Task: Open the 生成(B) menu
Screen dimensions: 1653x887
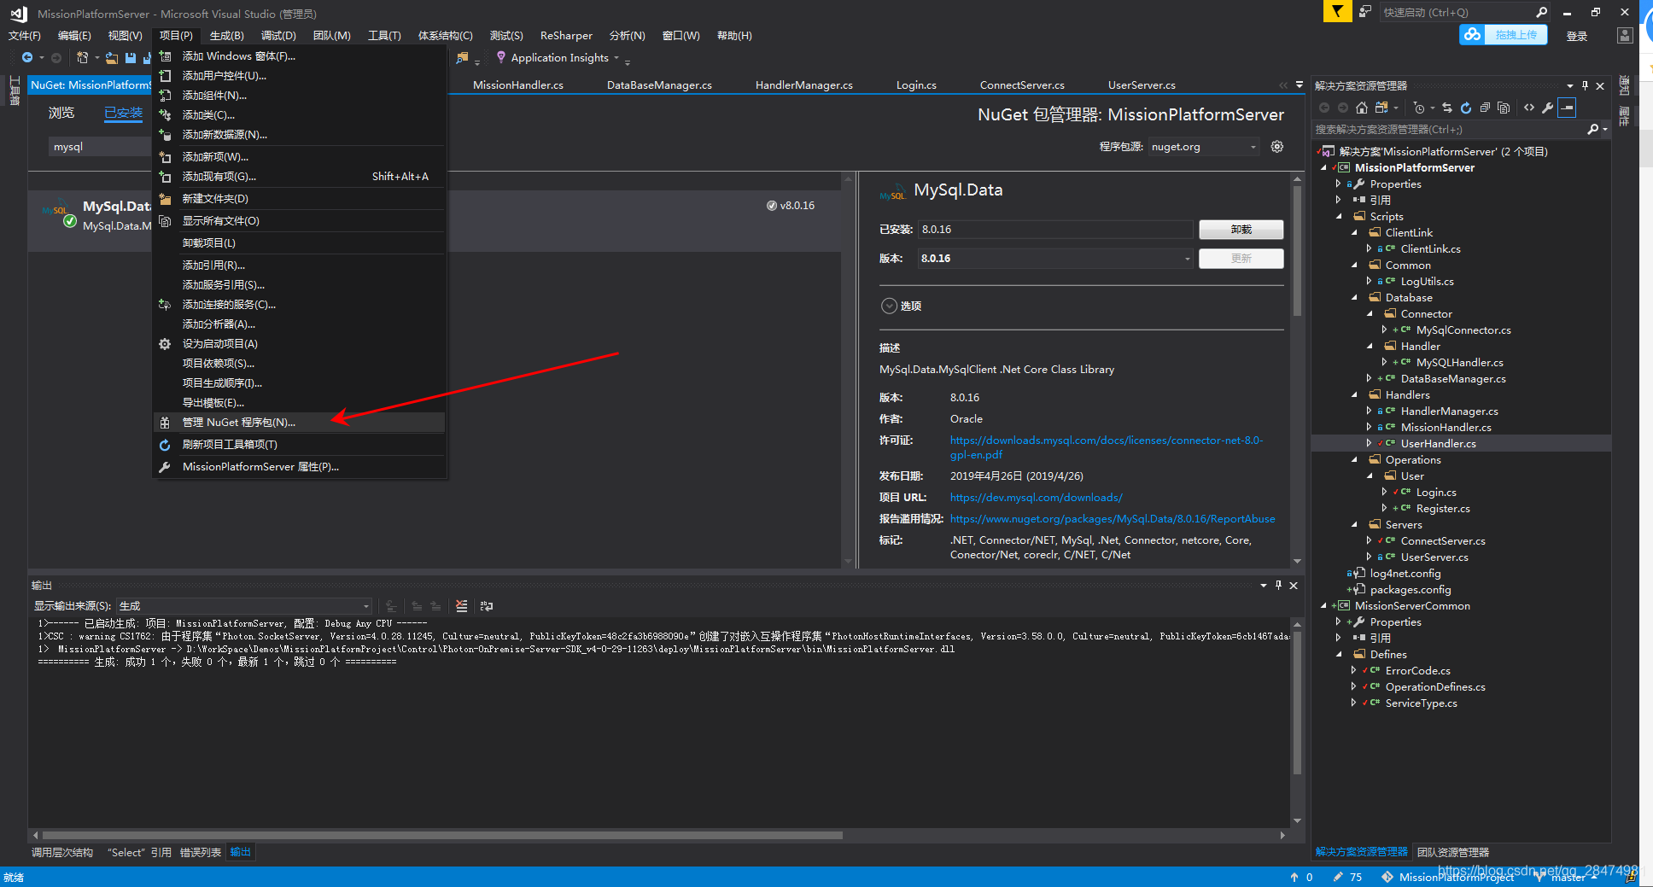Action: click(x=226, y=36)
